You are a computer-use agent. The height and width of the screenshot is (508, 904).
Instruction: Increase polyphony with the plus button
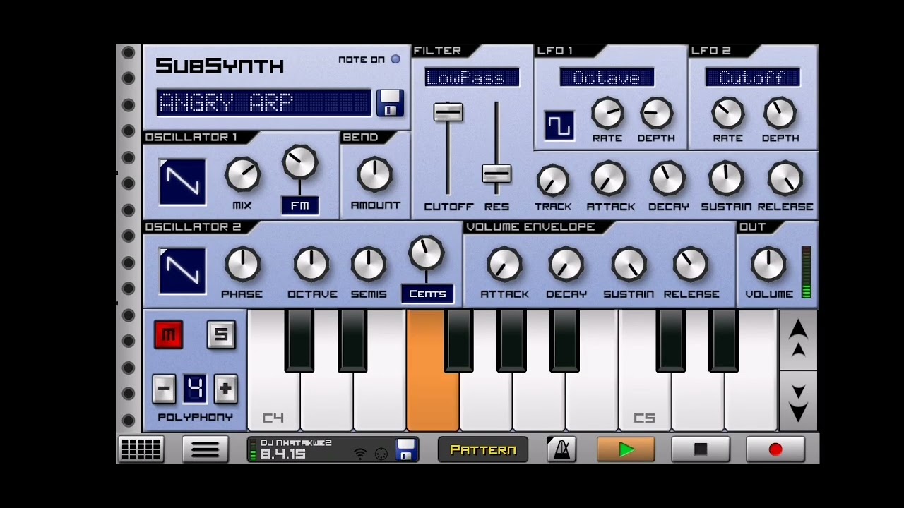[x=225, y=389]
